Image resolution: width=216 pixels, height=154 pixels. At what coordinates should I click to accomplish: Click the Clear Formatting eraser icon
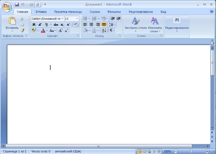(76, 25)
